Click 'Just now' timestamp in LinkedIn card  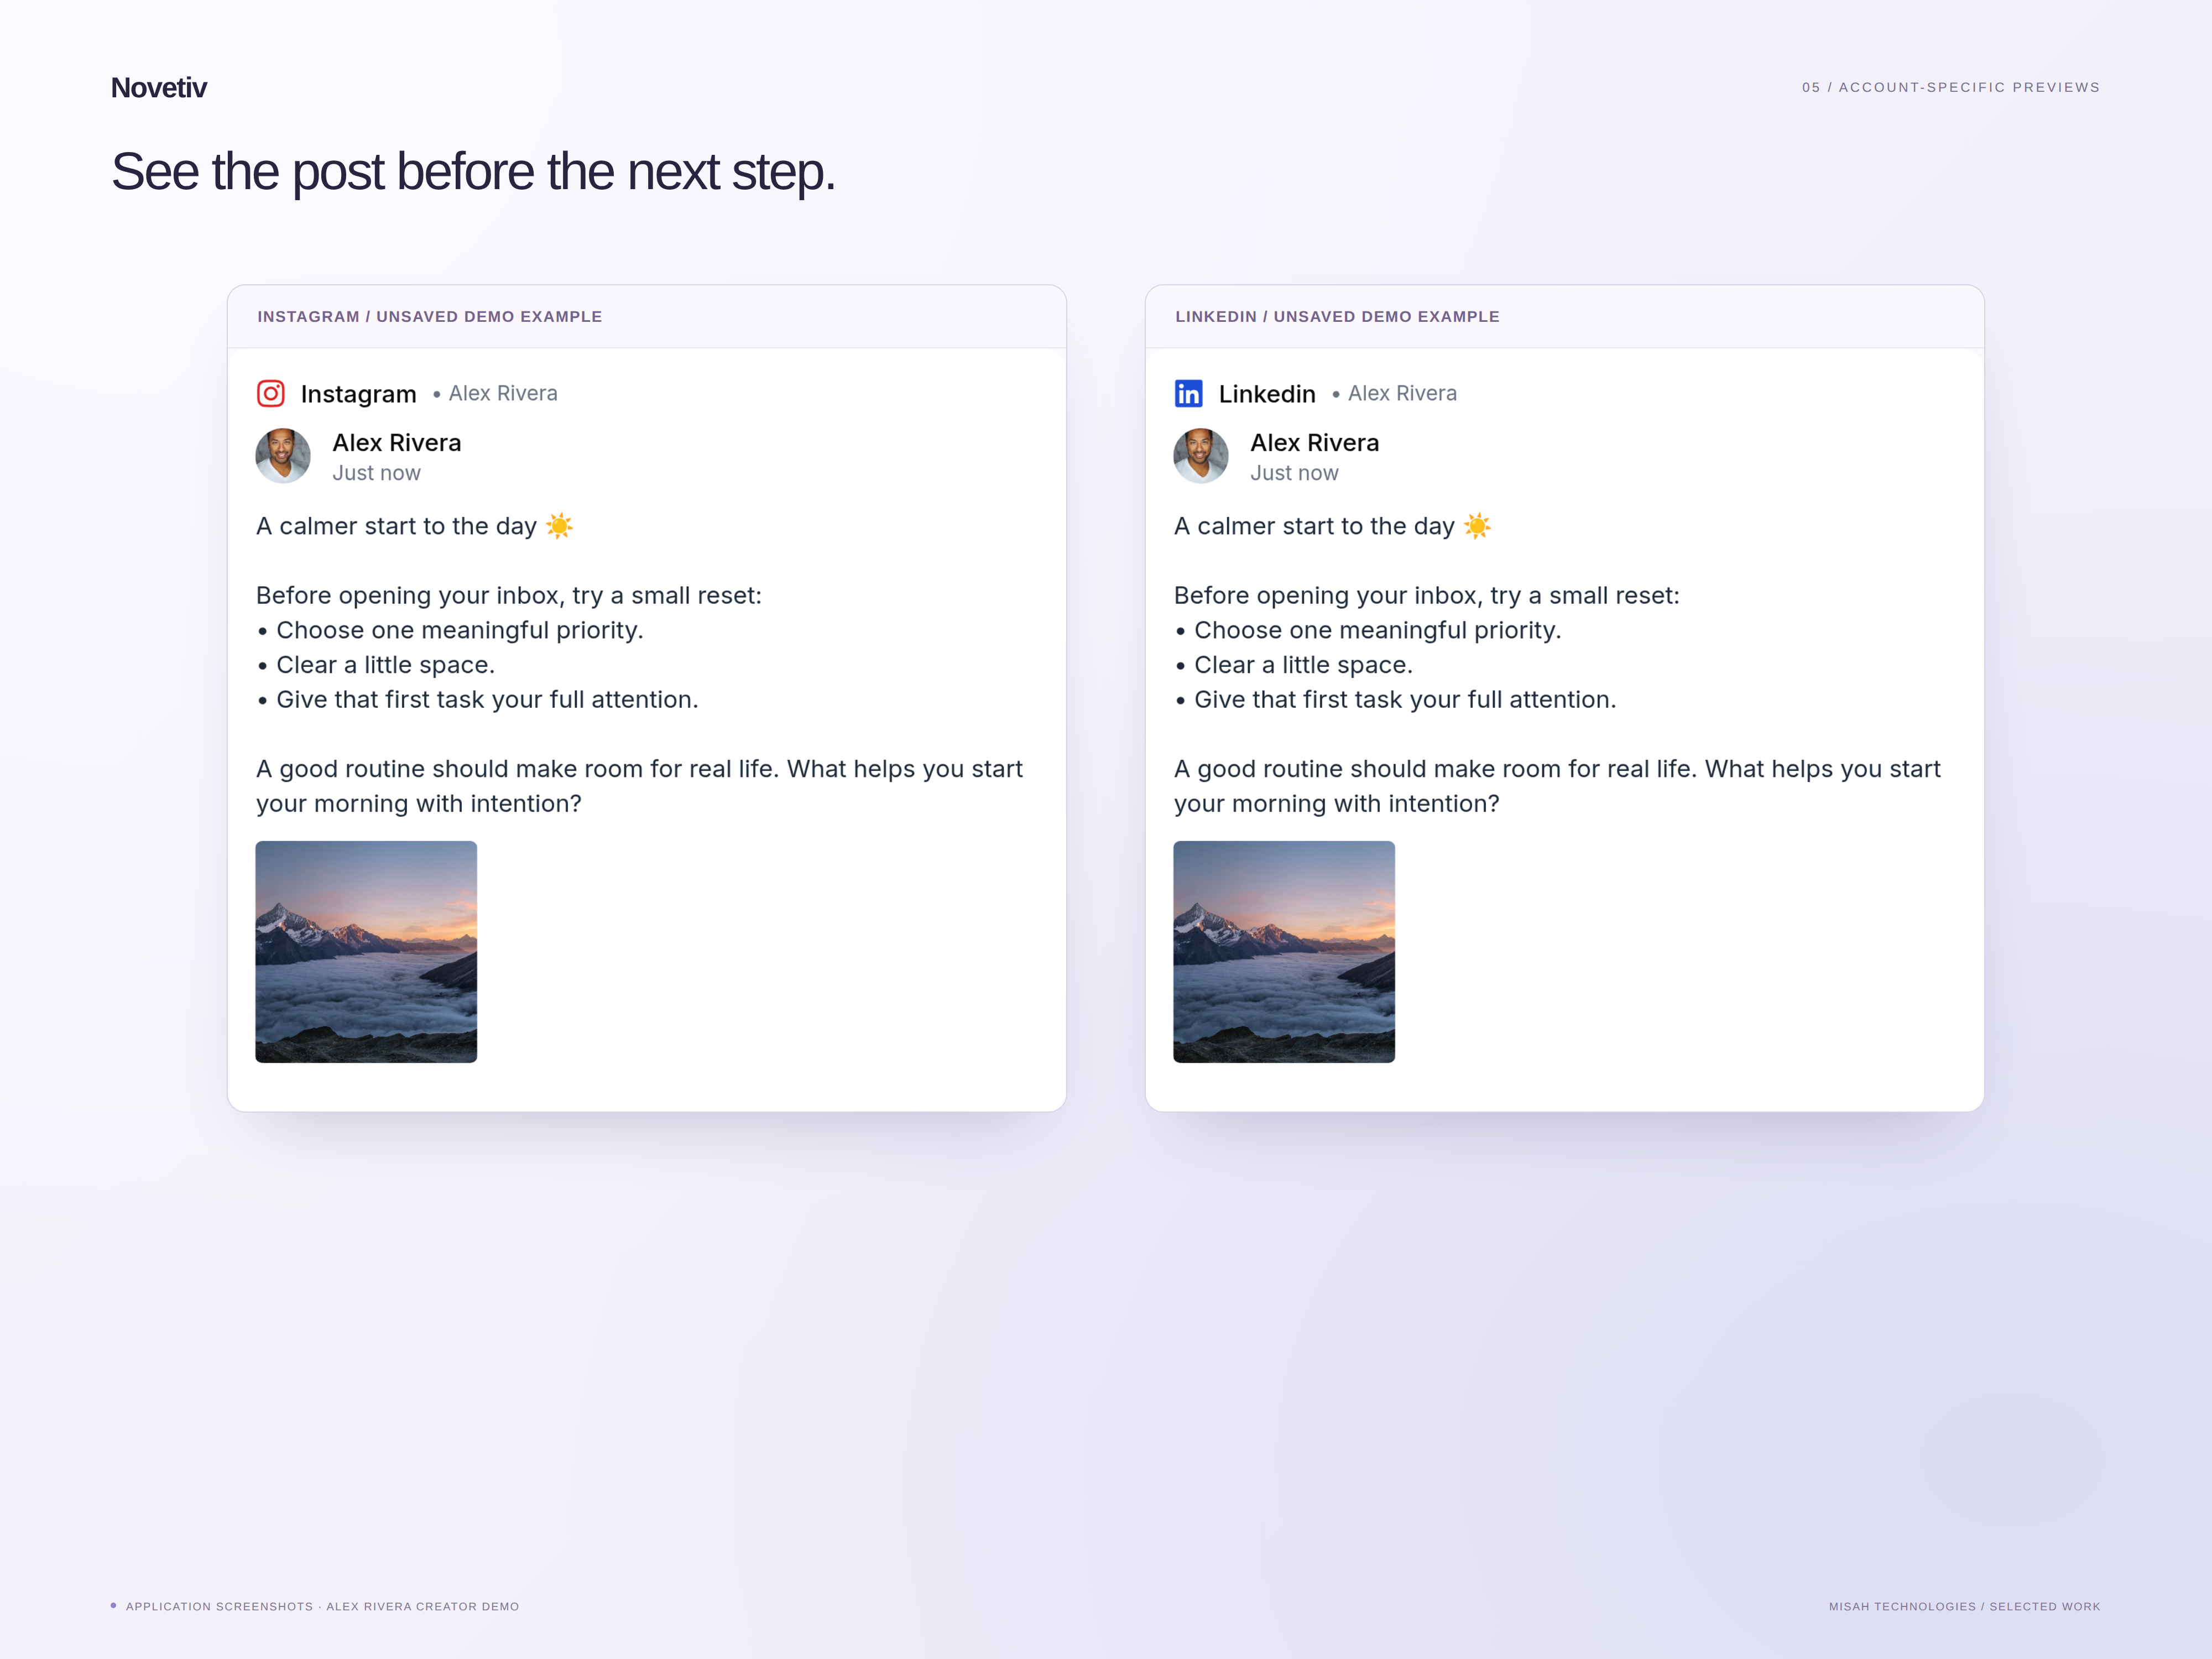[x=1294, y=473]
